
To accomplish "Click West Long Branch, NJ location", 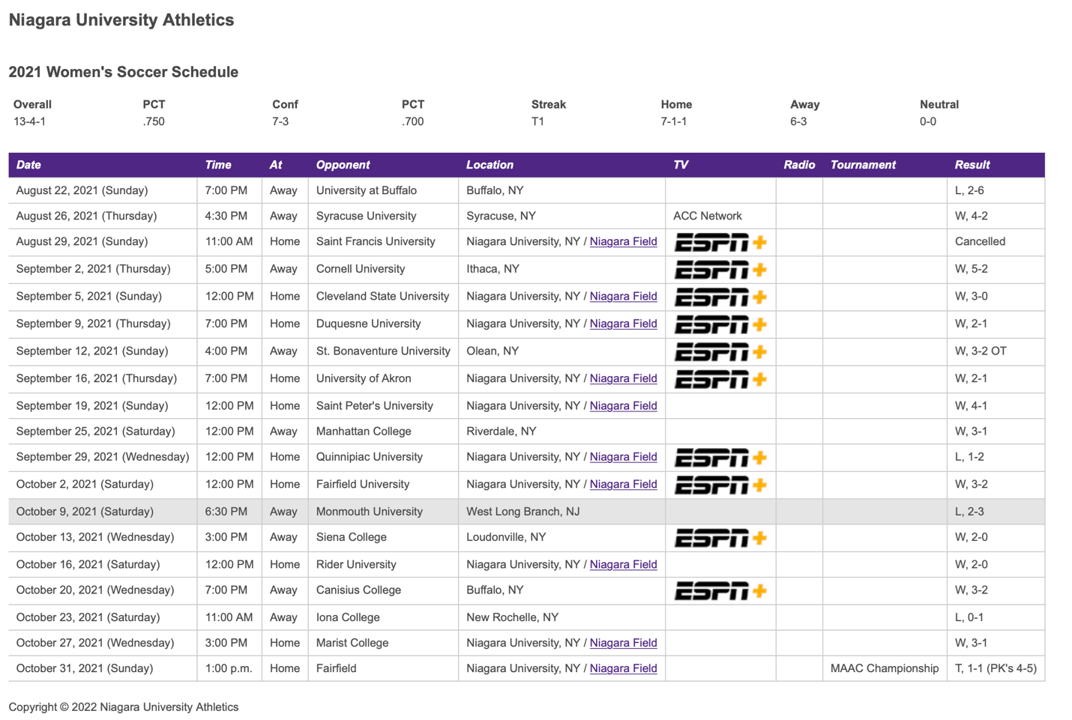I will coord(523,511).
